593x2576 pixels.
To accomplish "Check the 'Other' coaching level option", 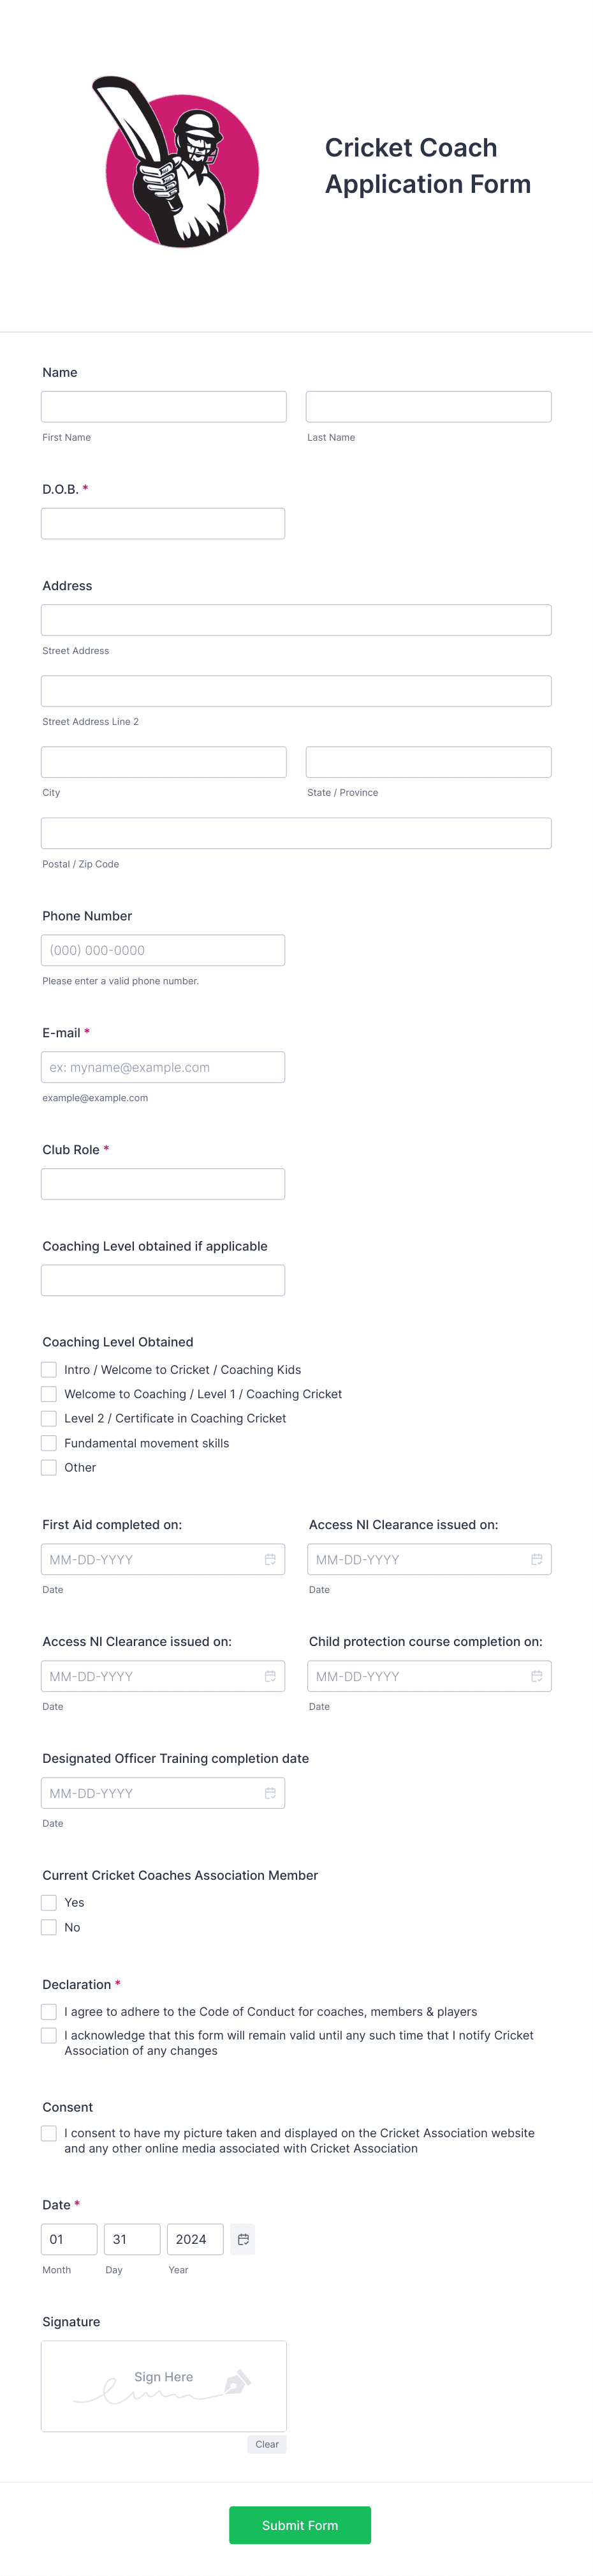I will (x=48, y=1467).
